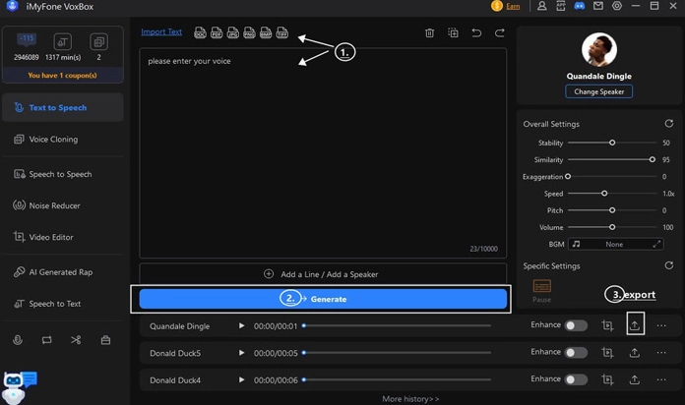Import a PNG image via the PNG icon

click(249, 32)
